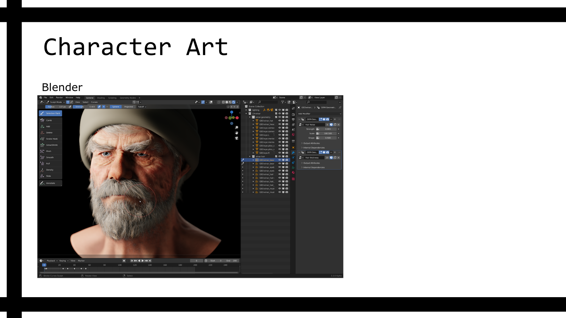The height and width of the screenshot is (318, 566).
Task: Click the blue current frame marker 0
Action: (x=44, y=265)
